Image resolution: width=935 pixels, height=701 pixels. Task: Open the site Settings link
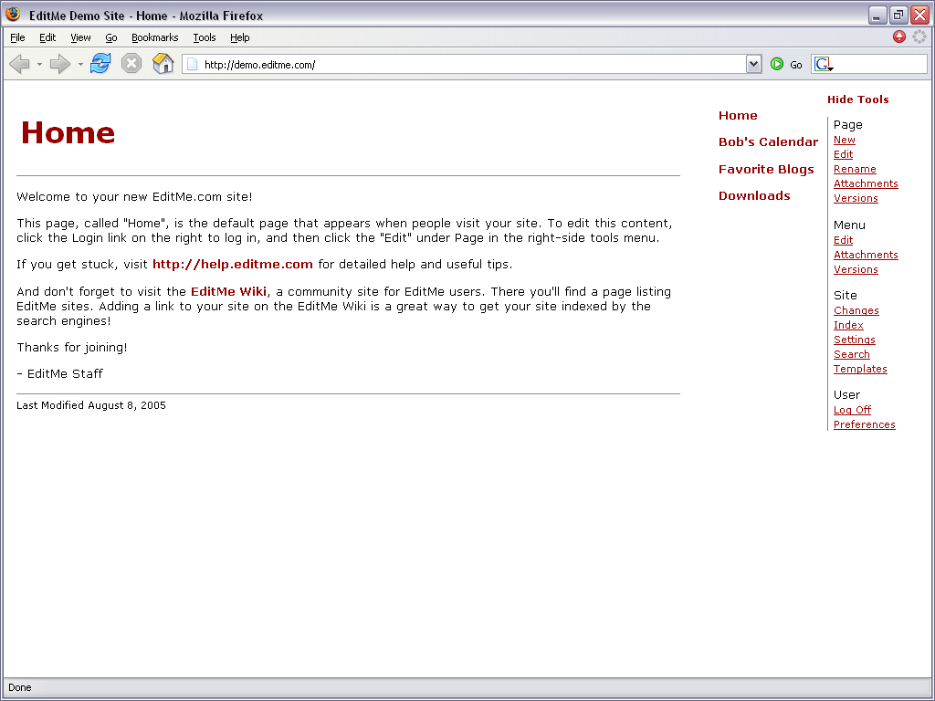pos(854,340)
